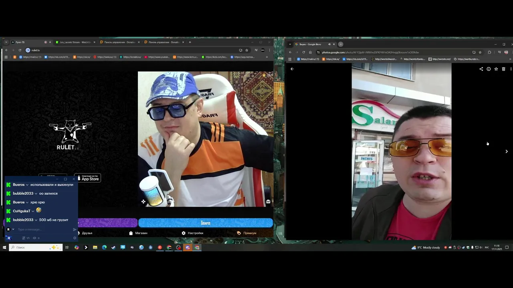Open youtube bookmark in rulet.tv window
Screen dimensions: 513x288
click(x=157, y=57)
